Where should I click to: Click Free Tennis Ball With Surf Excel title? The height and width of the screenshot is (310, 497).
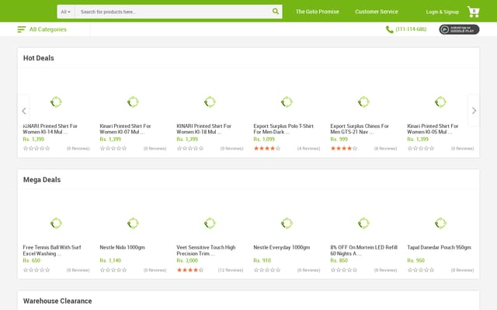[52, 250]
